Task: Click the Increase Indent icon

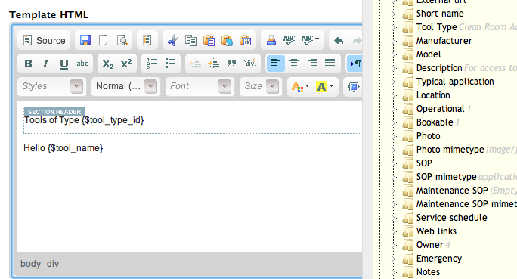Action: tap(214, 64)
